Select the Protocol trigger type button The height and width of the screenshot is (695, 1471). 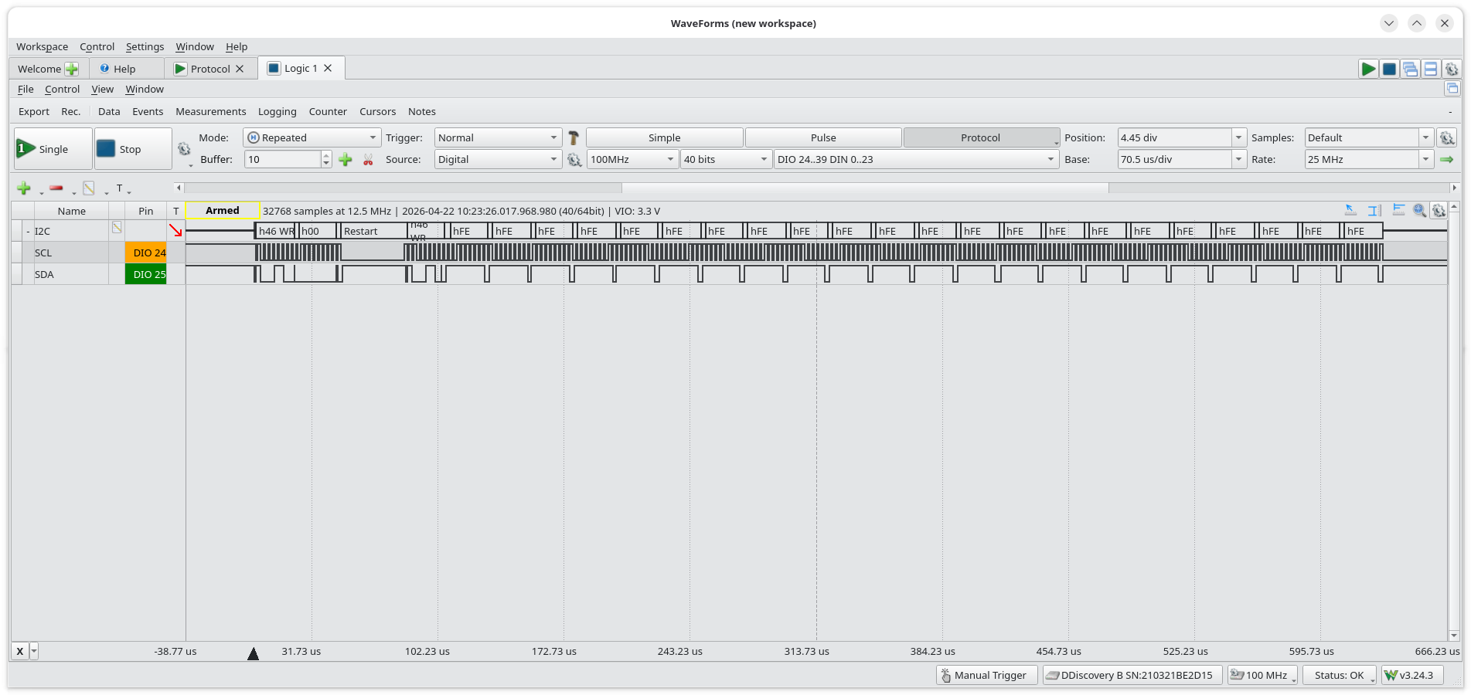tap(980, 137)
